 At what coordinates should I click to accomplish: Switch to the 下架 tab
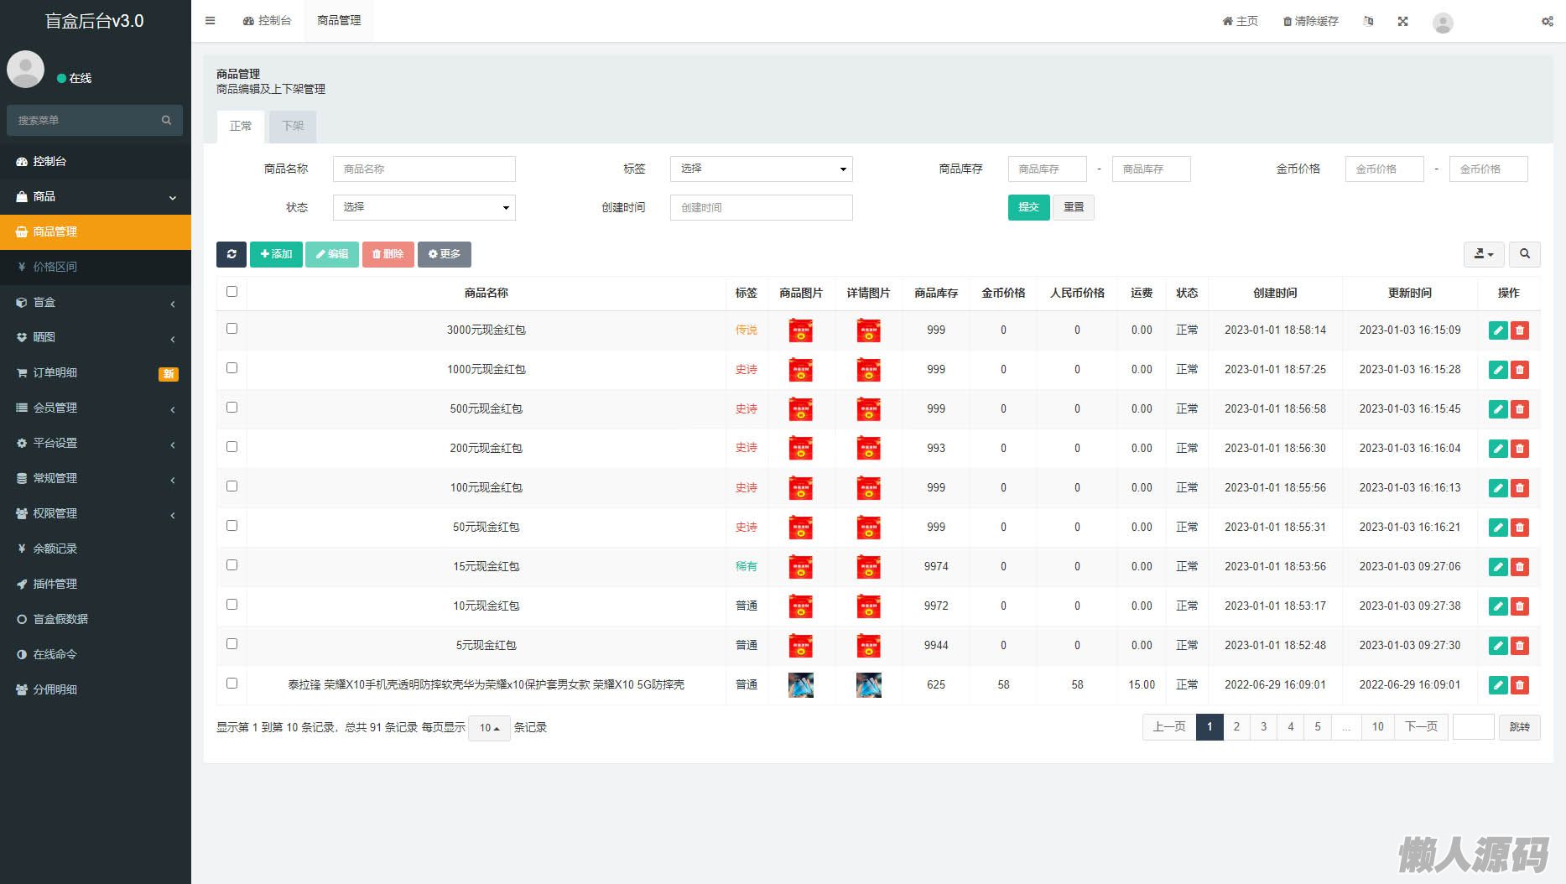[293, 126]
